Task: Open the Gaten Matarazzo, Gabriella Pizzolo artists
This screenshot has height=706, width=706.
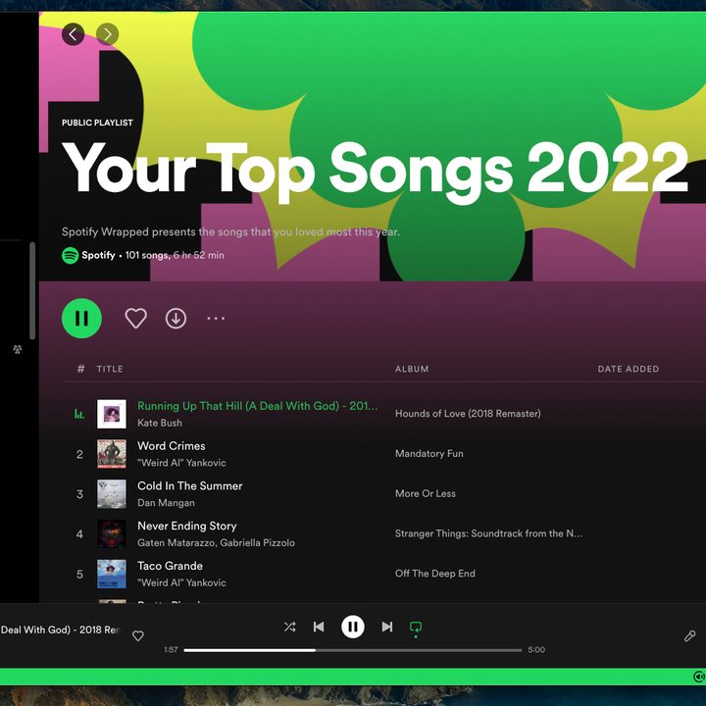Action: click(x=216, y=543)
